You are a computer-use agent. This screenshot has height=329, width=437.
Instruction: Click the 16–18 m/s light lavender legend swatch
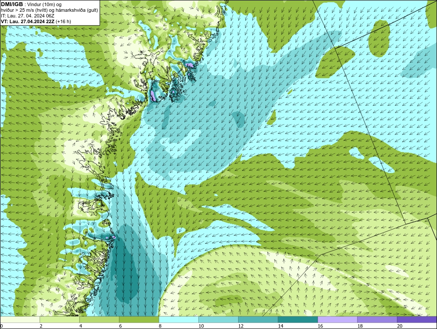[x=337, y=319]
